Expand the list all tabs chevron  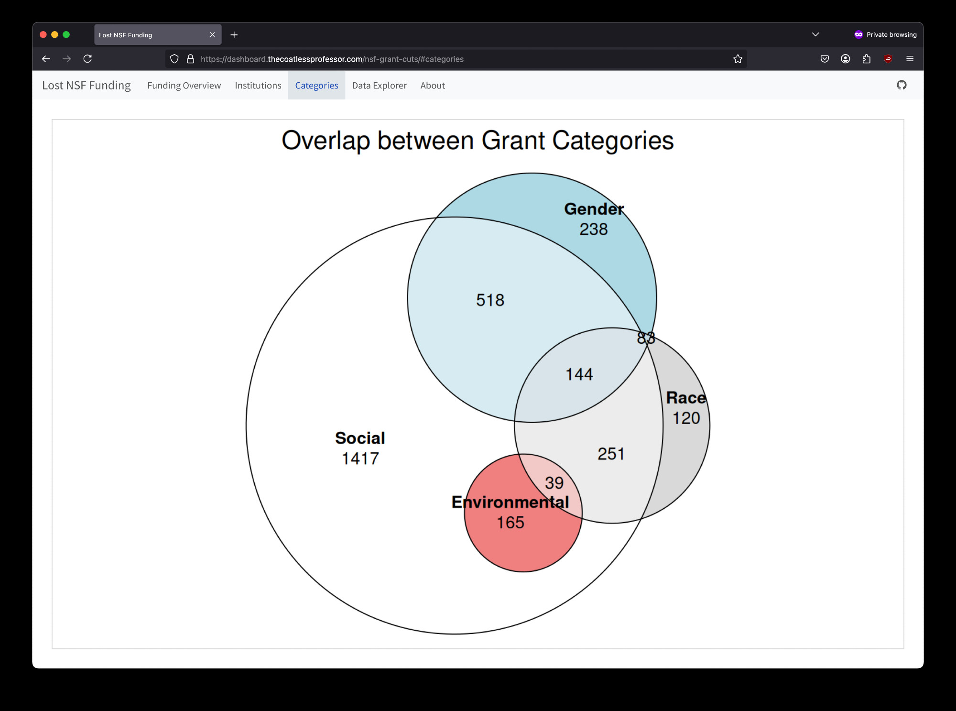(x=815, y=34)
